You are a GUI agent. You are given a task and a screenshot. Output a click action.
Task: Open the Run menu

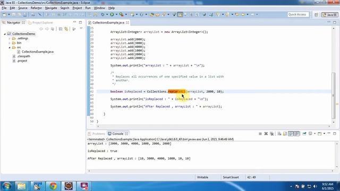coord(88,8)
